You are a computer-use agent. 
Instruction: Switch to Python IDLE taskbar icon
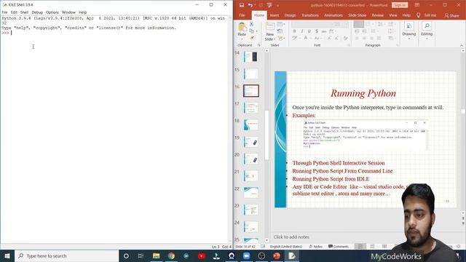[292, 255]
